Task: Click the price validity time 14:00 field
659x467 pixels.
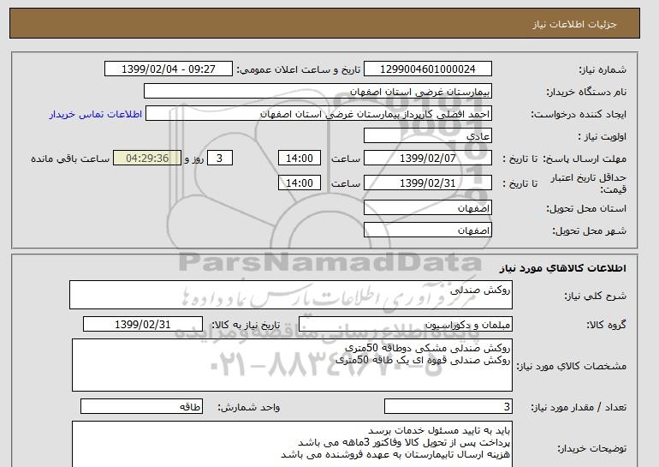Action: pyautogui.click(x=300, y=183)
